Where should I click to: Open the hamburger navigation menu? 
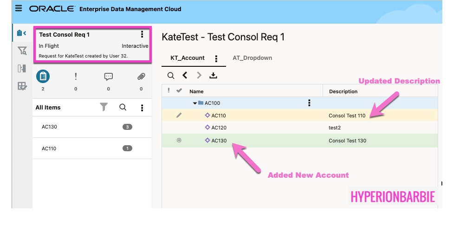pyautogui.click(x=19, y=9)
